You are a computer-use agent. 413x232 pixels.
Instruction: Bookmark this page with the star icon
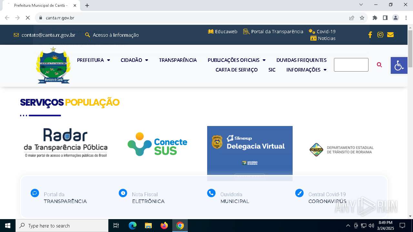362,18
